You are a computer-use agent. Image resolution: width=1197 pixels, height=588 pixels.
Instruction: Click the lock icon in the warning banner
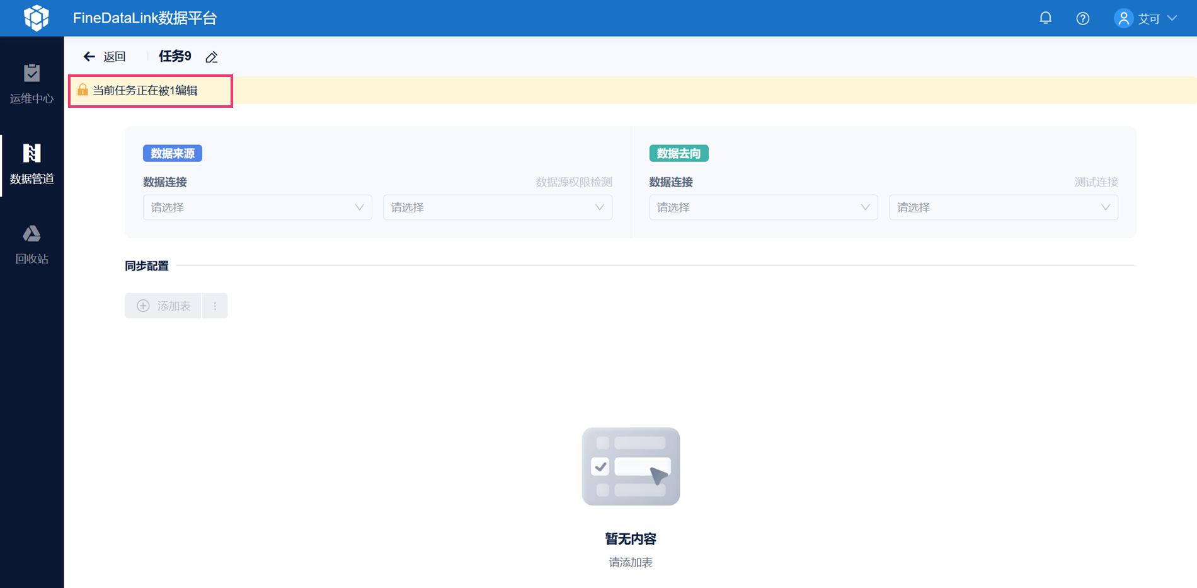point(83,89)
